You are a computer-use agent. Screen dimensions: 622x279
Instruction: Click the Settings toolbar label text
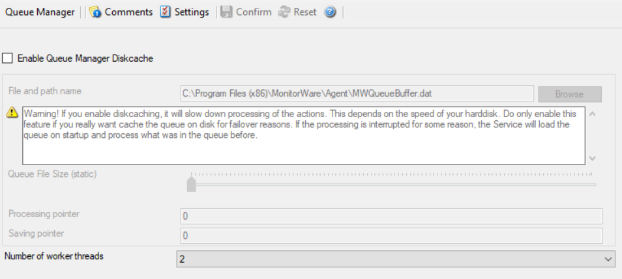[x=192, y=12]
